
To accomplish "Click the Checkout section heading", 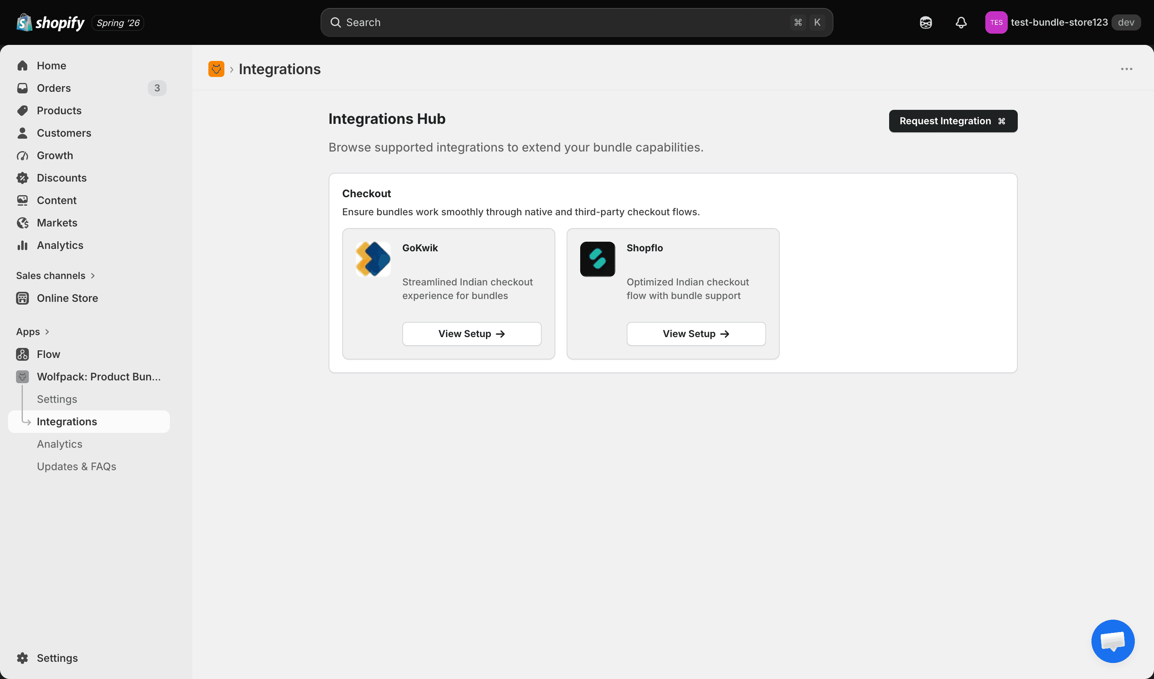I will click(x=366, y=193).
